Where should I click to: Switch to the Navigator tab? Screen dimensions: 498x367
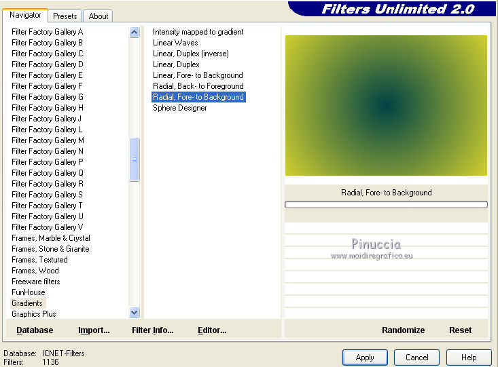pos(25,15)
